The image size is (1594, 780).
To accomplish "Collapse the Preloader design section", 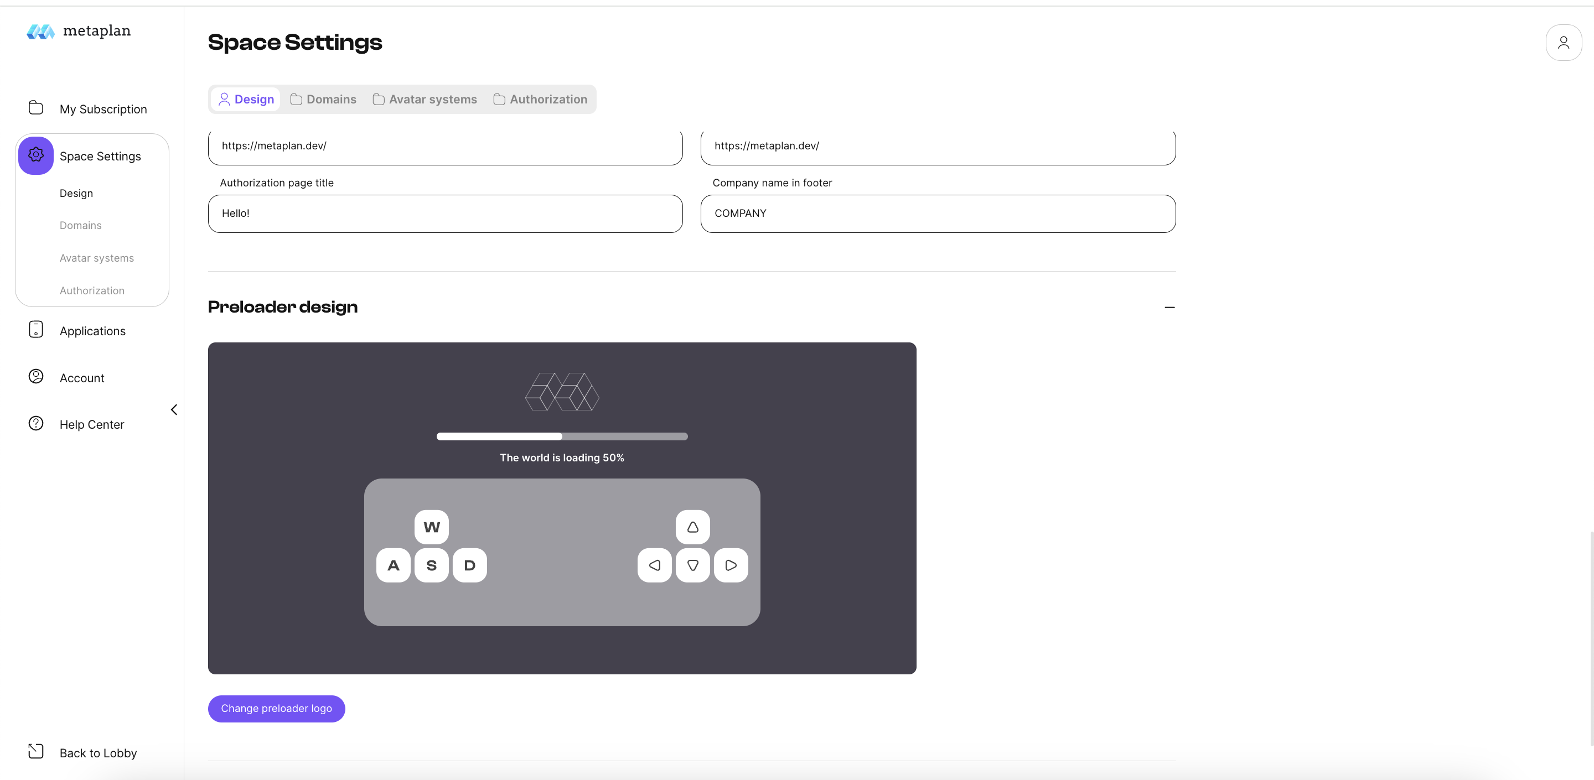I will click(1169, 308).
